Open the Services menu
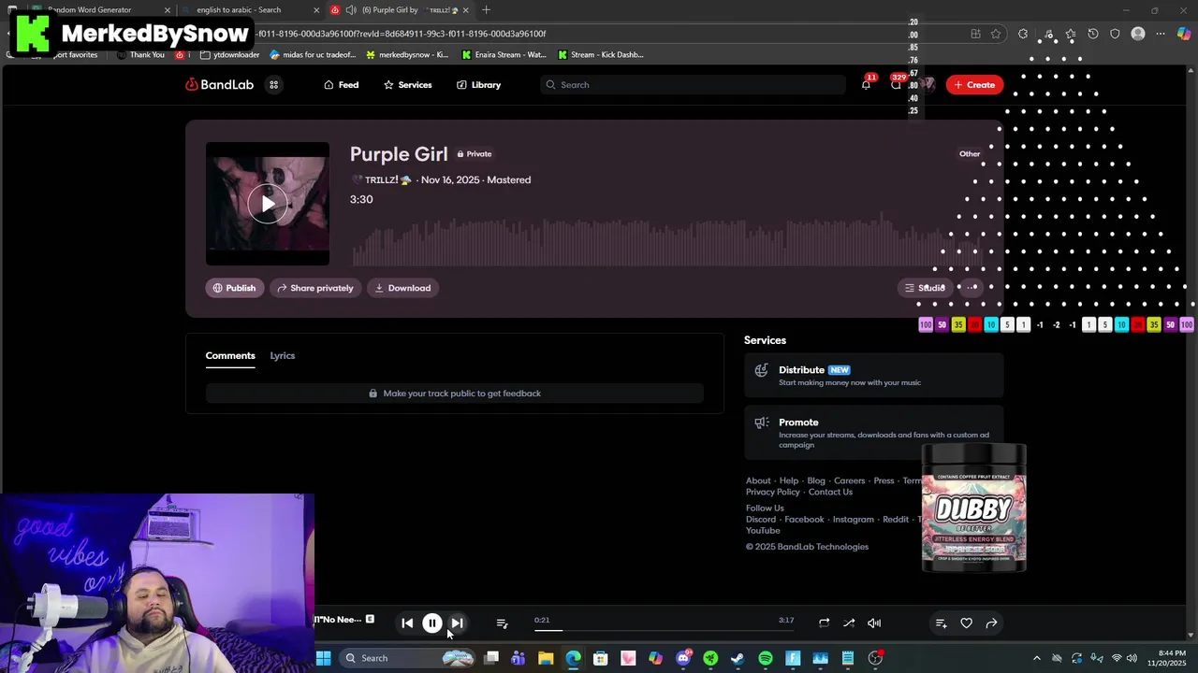 [x=408, y=85]
